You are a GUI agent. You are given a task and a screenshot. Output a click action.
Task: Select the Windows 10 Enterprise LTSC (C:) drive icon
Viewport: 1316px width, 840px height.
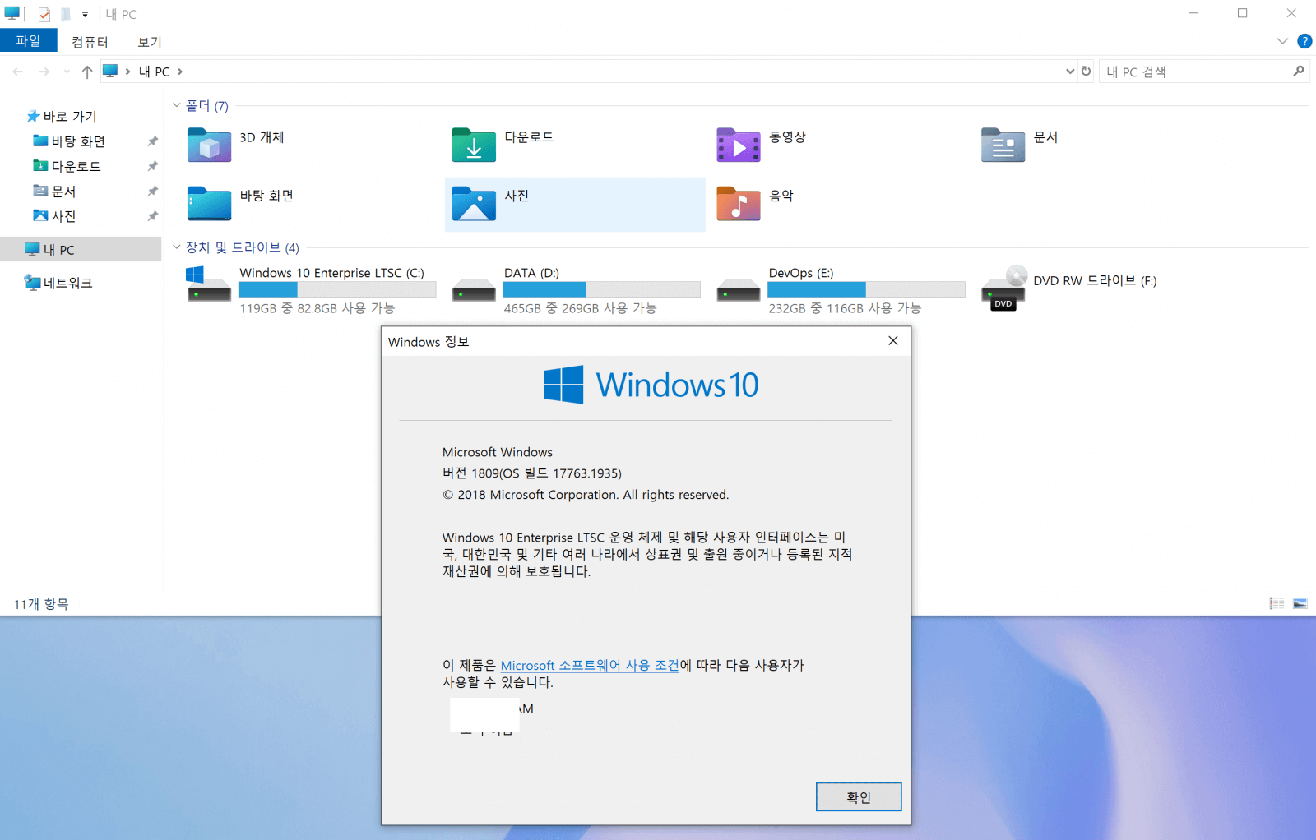[209, 284]
